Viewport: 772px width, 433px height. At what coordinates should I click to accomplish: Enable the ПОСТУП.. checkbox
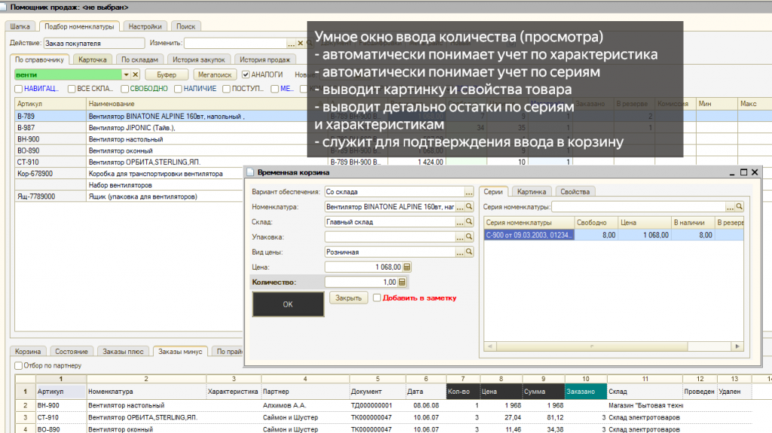(226, 89)
